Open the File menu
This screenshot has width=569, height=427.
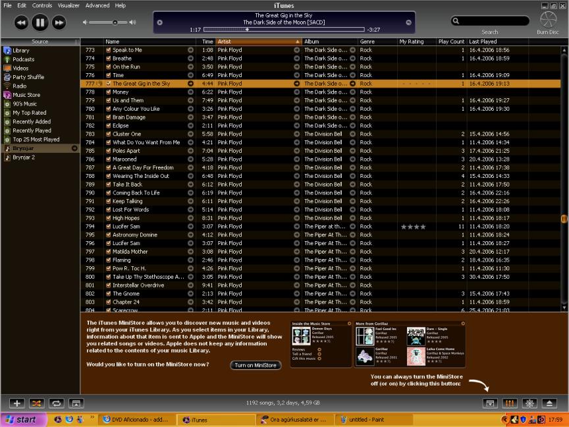coord(7,5)
